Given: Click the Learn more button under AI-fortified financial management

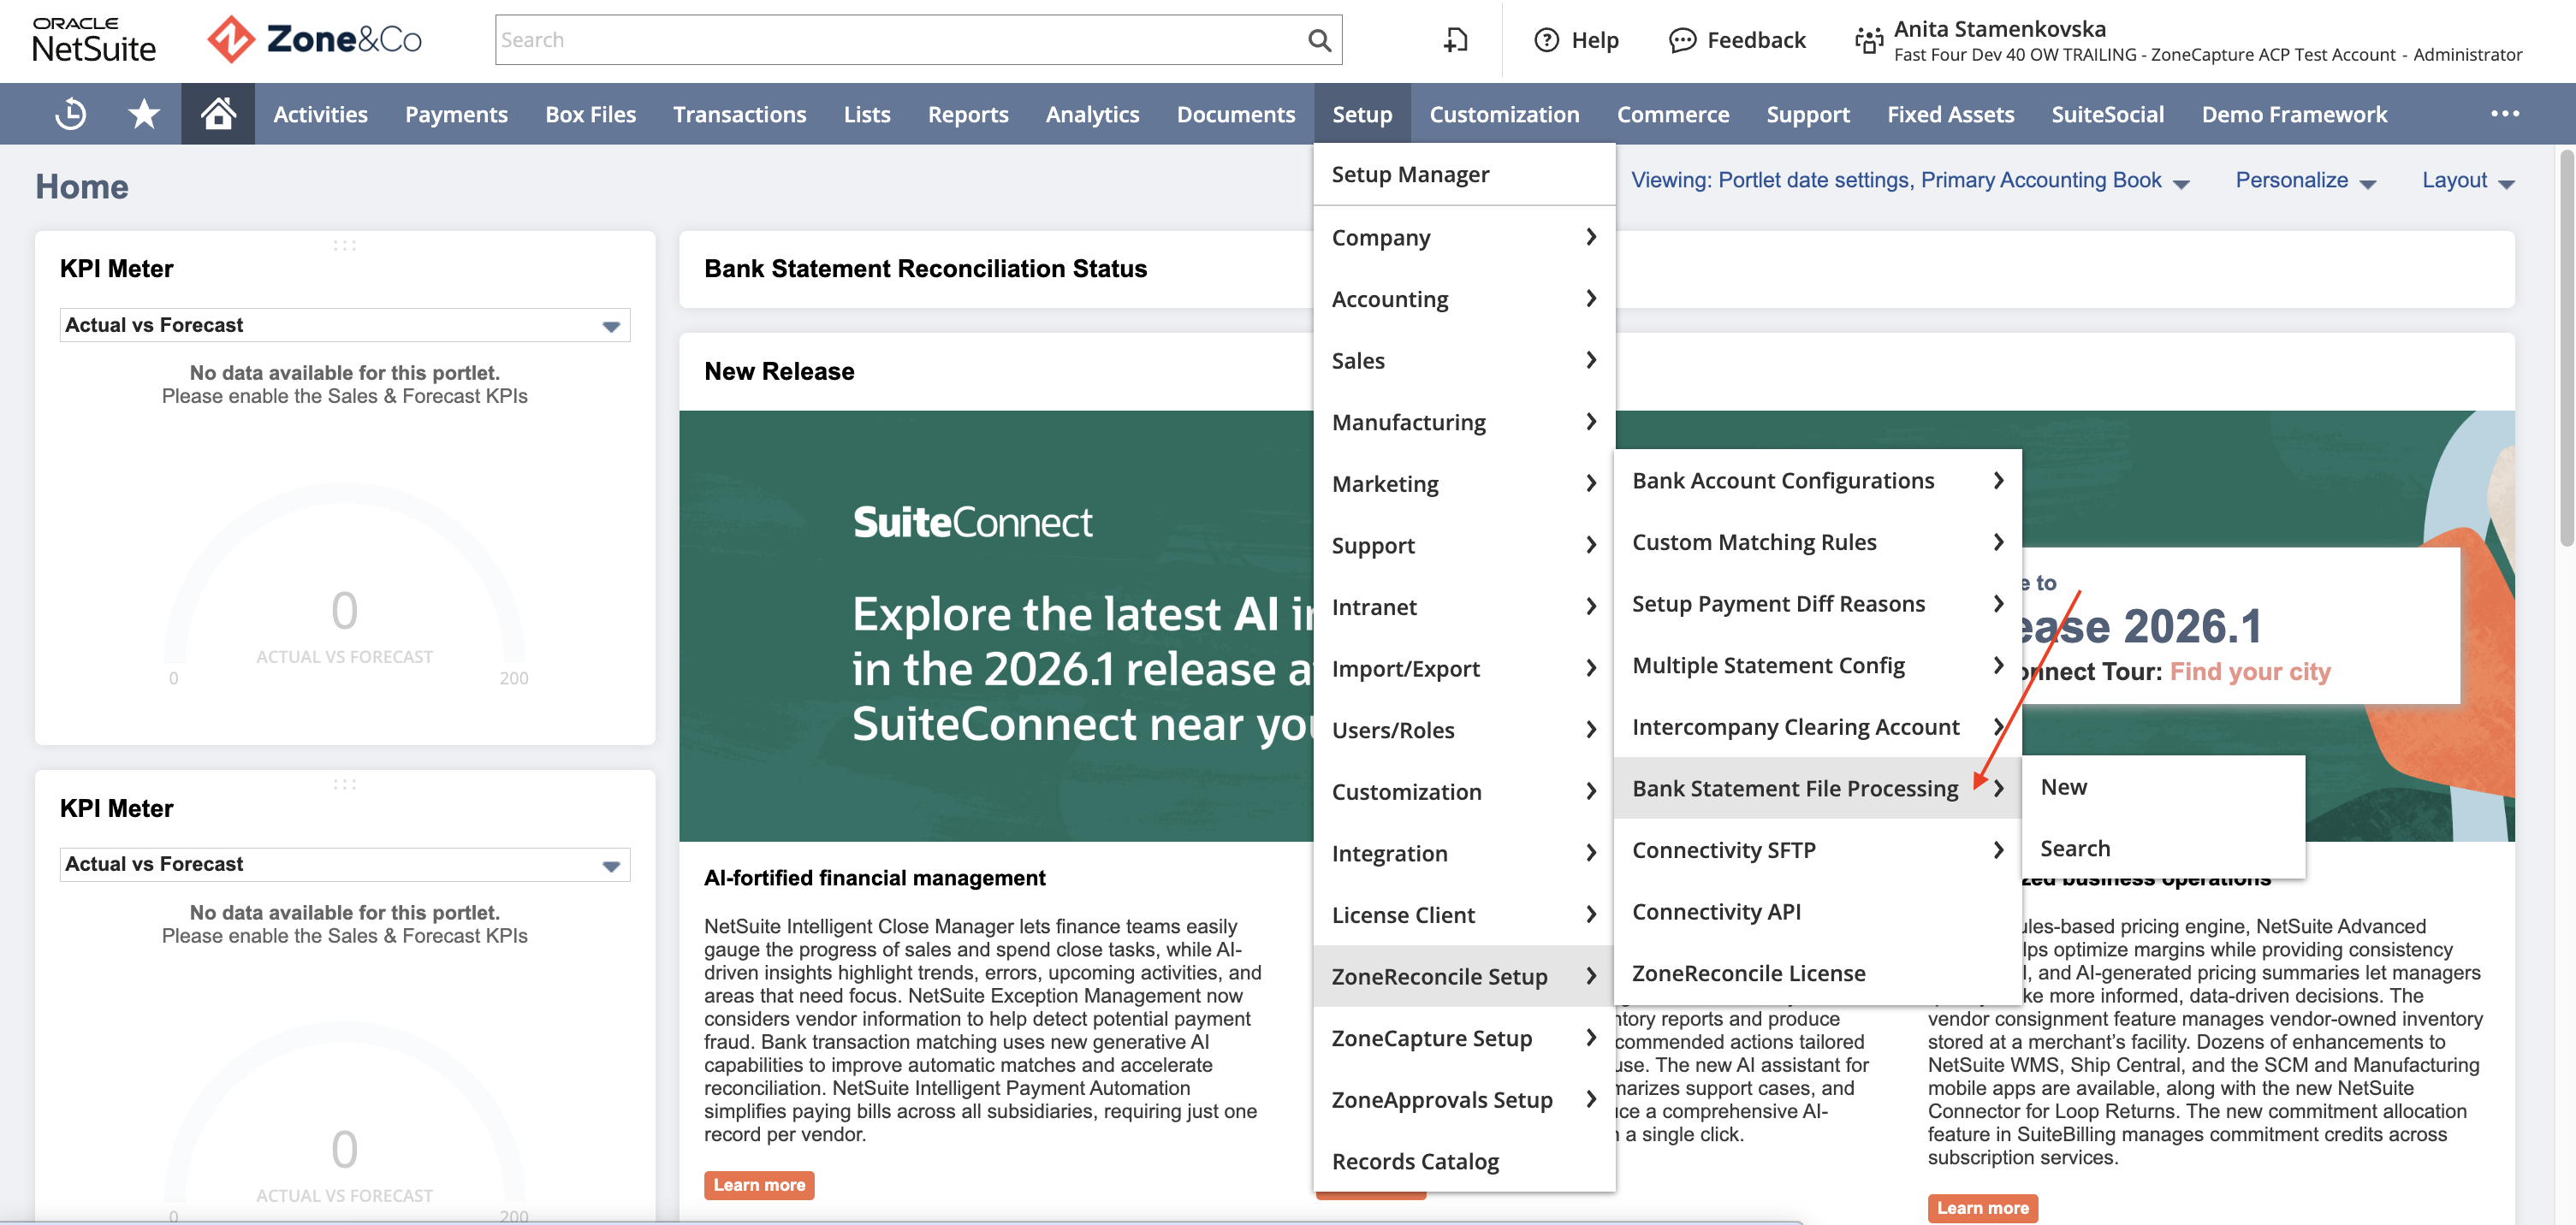Looking at the screenshot, I should (759, 1185).
